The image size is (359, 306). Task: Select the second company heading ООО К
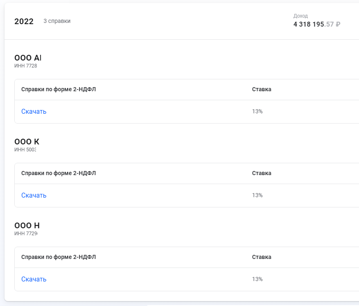point(27,142)
